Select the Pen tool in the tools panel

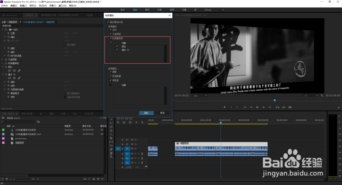(x=111, y=149)
